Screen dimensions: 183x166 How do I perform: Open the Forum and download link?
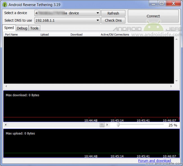coord(154,161)
